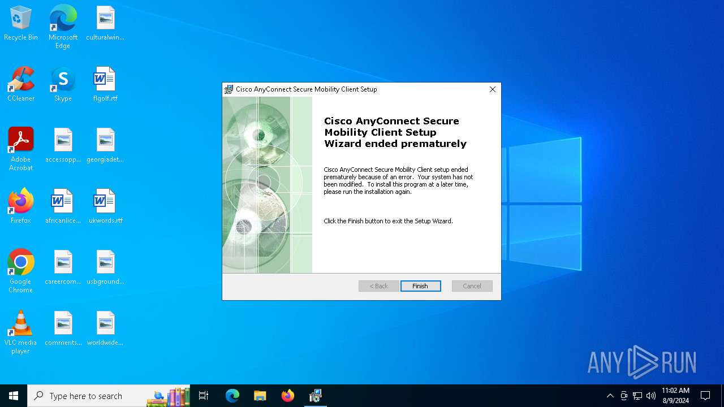
Task: Switch to the installer taskbar item
Action: (x=315, y=396)
